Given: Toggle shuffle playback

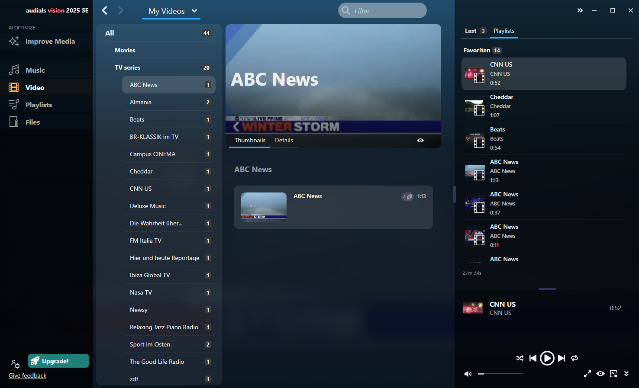Looking at the screenshot, I should (x=520, y=358).
